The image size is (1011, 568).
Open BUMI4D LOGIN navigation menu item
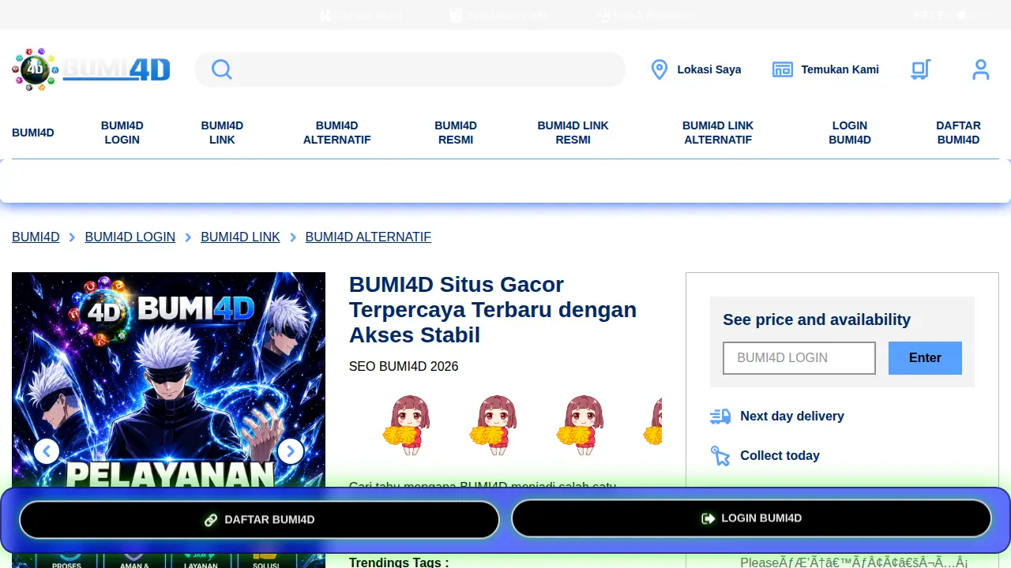(122, 133)
